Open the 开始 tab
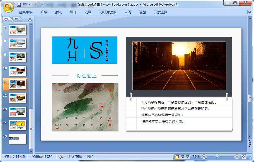Viewport: 254px width, 162px height. click(x=44, y=12)
